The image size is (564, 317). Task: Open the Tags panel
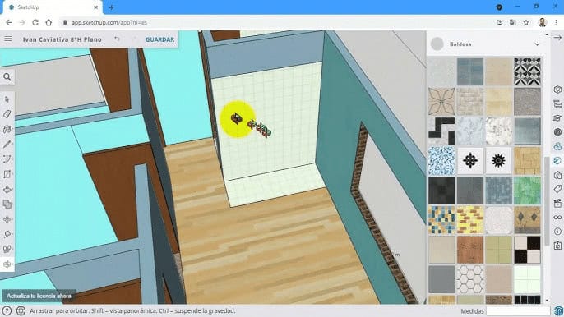click(557, 189)
